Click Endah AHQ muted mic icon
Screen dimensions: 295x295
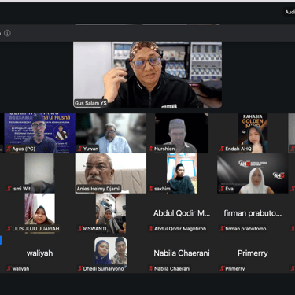[222, 149]
